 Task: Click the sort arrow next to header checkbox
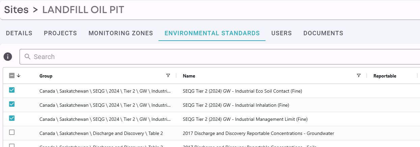coord(19,76)
